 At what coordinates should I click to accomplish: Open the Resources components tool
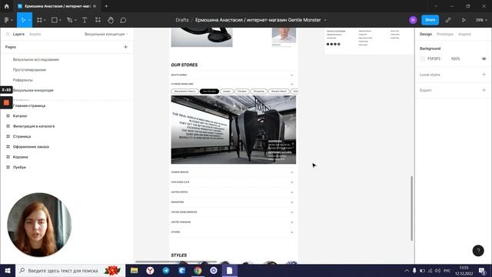(98, 20)
